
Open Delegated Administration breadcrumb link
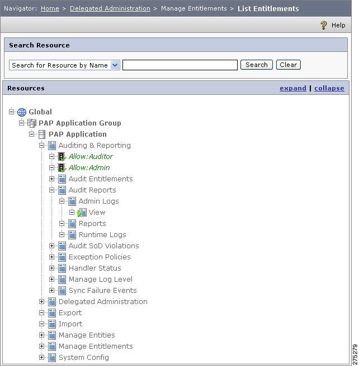(110, 8)
